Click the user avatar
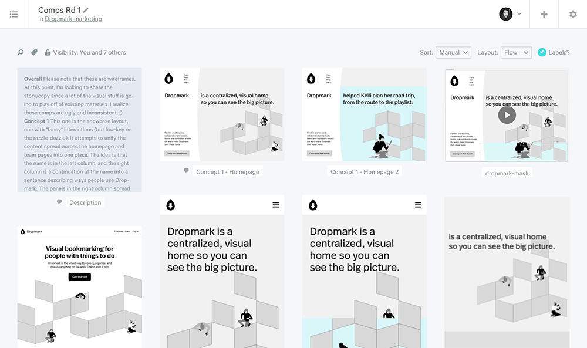Screen dimensions: 587x348 click(x=505, y=14)
